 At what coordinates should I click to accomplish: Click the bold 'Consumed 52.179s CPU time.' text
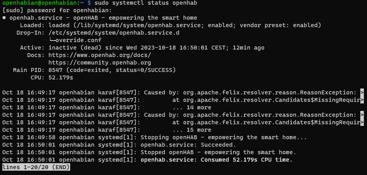[x=247, y=160]
